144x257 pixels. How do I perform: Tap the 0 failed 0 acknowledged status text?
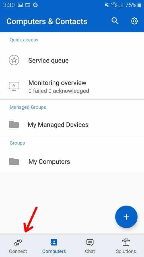click(59, 91)
